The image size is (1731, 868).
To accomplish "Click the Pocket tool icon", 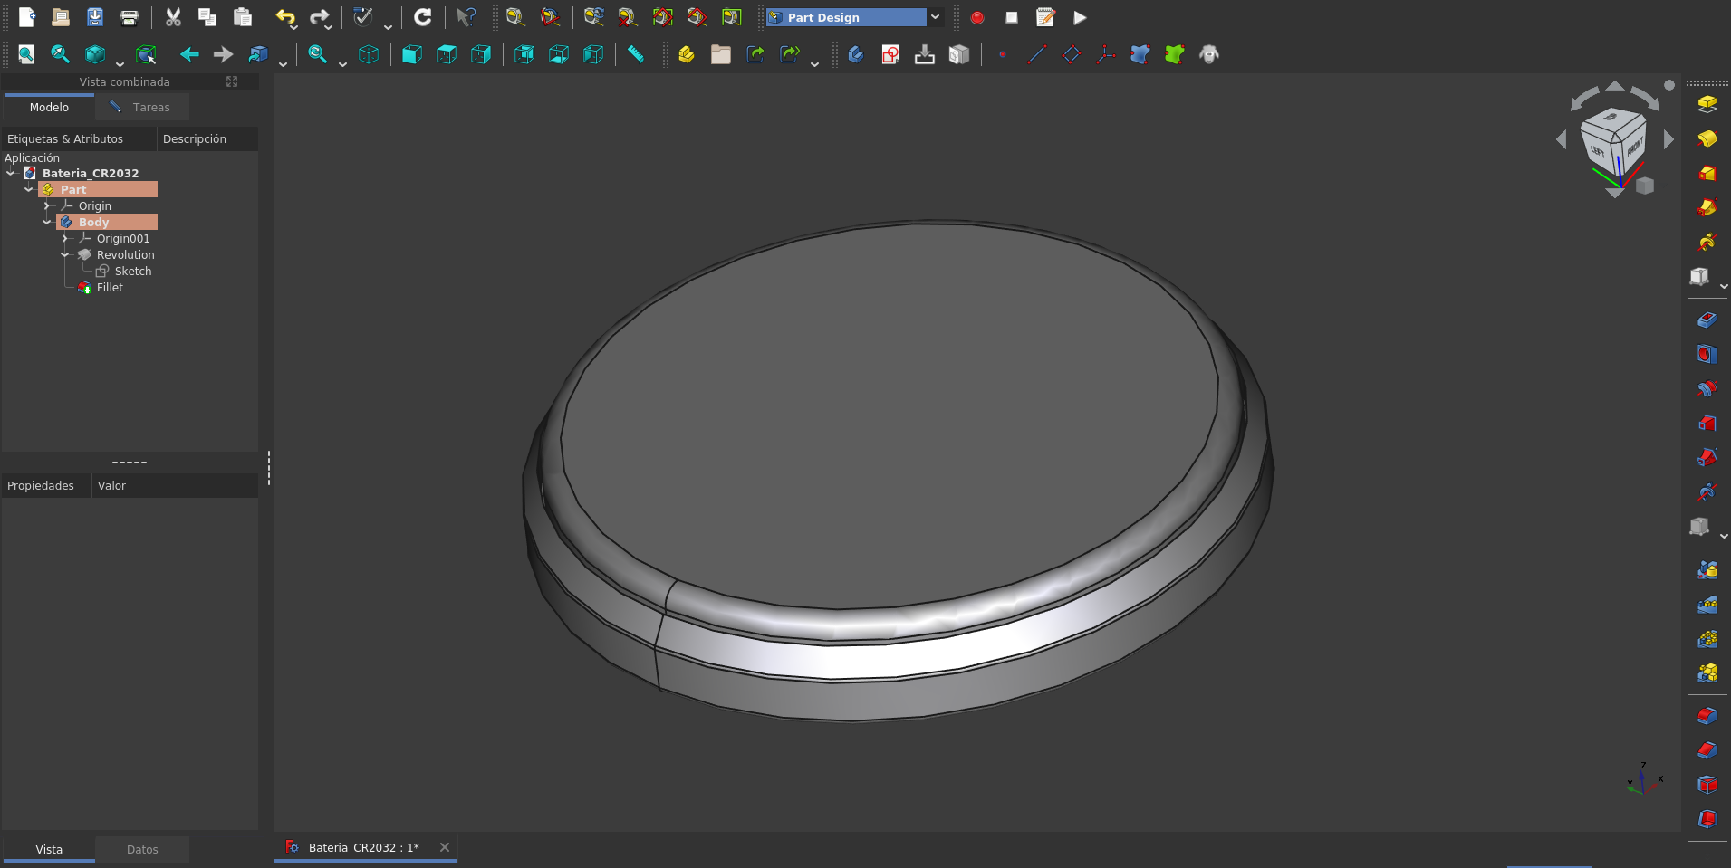I will (1707, 320).
